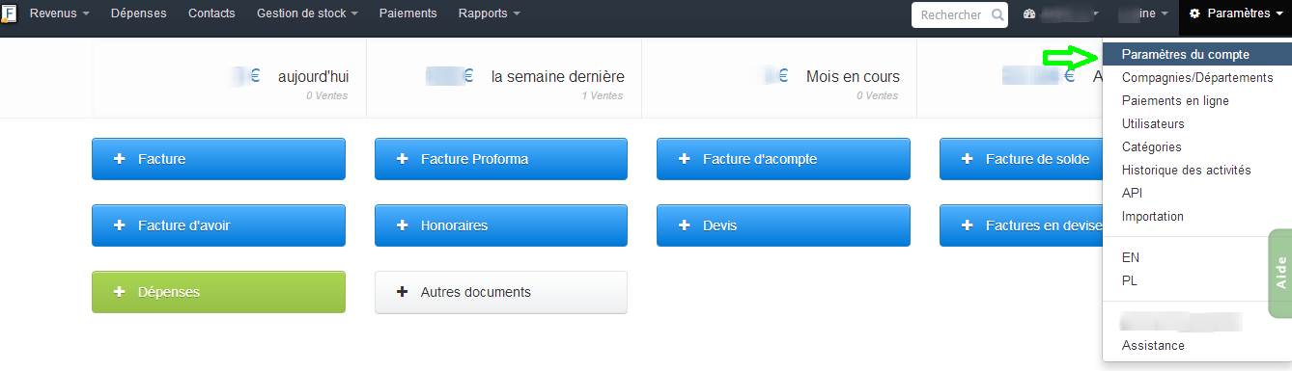
Task: Select Paiements en ligne
Action: click(x=1196, y=101)
